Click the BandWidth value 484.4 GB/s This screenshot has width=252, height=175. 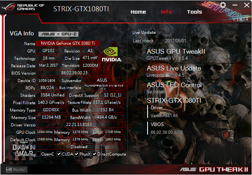tap(107, 117)
